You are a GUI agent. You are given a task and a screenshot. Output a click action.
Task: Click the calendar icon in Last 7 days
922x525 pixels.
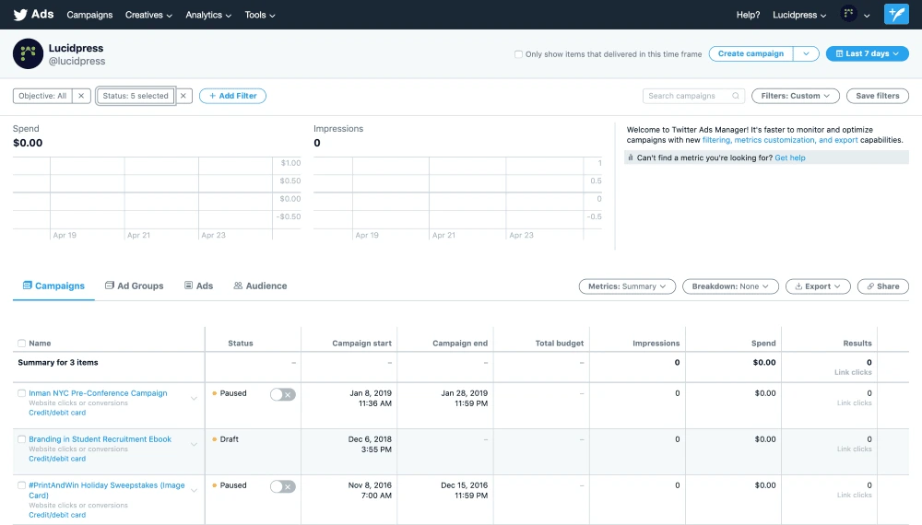point(839,53)
